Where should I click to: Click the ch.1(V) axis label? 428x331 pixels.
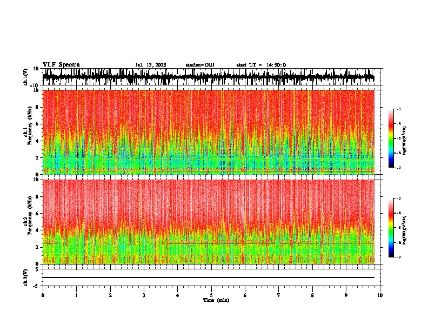[26, 77]
